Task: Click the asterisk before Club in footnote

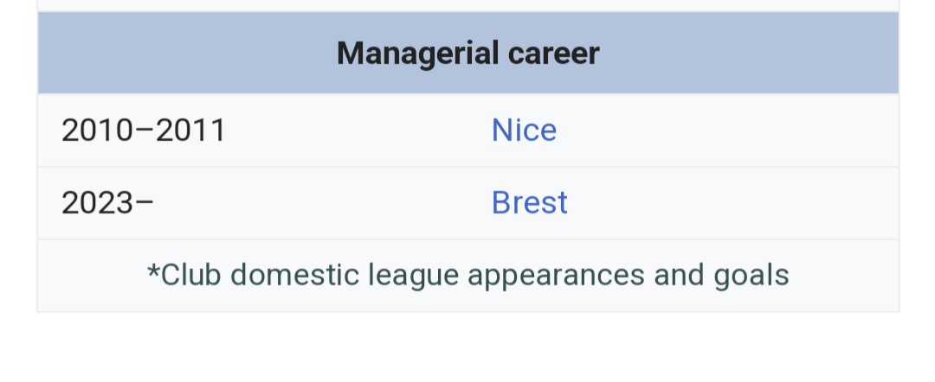Action: tap(153, 272)
